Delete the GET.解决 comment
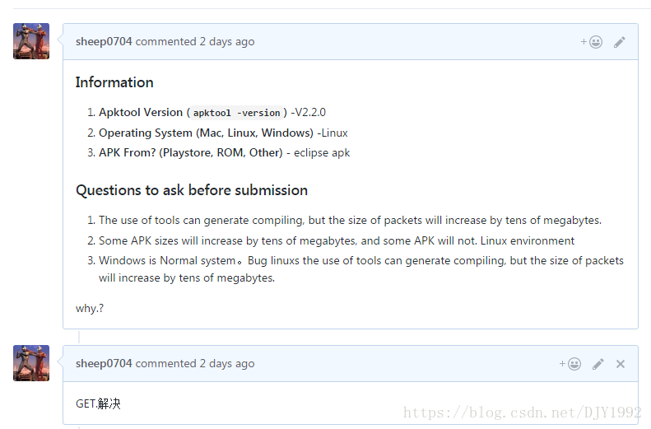651x429 pixels. click(621, 364)
